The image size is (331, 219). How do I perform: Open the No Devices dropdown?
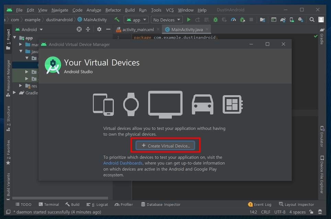167,20
